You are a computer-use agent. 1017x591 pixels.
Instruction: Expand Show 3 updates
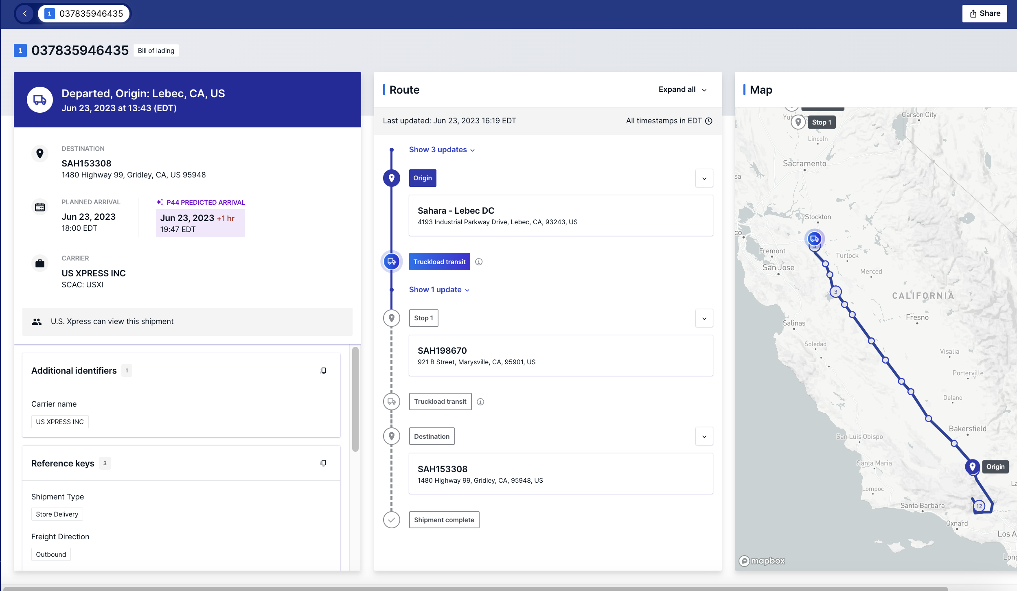(442, 150)
